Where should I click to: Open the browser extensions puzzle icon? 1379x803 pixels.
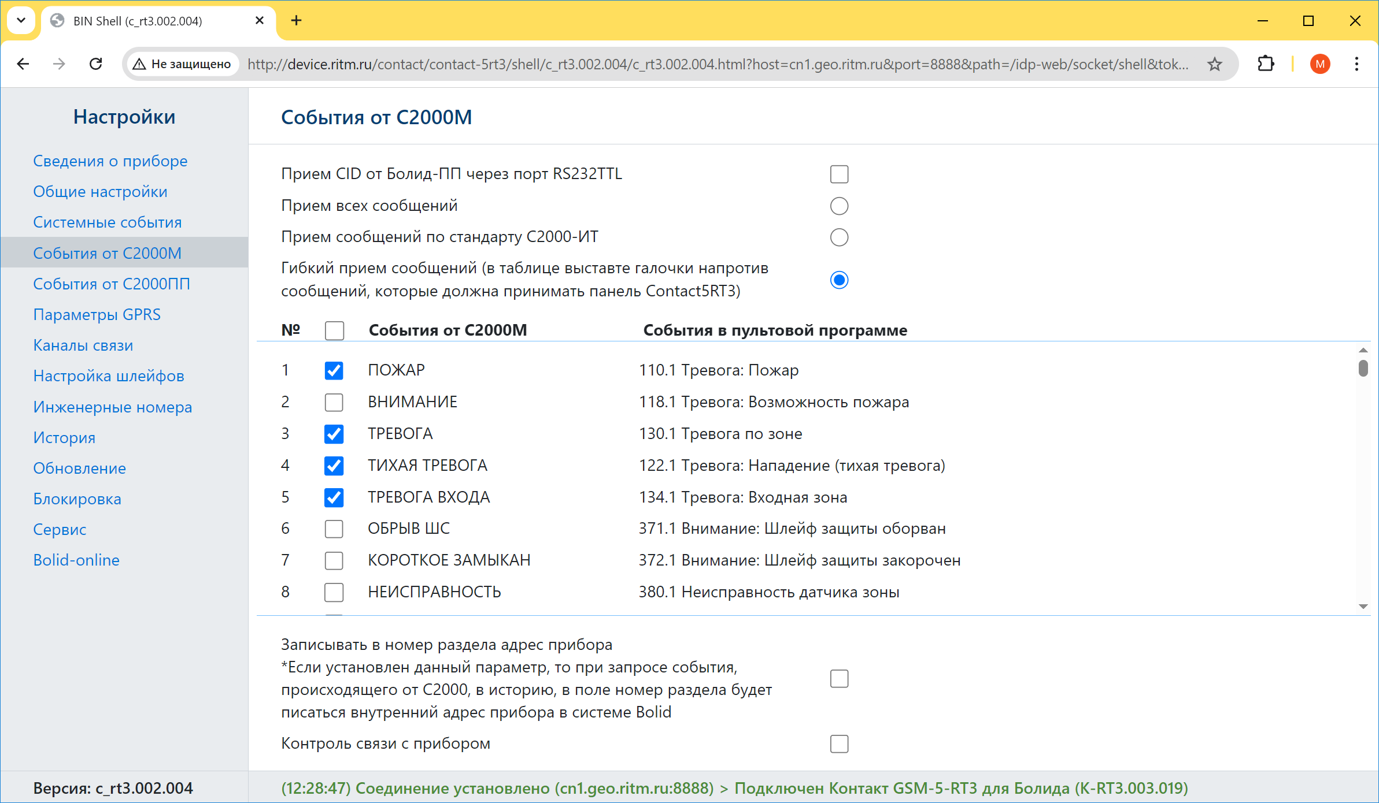(1266, 64)
